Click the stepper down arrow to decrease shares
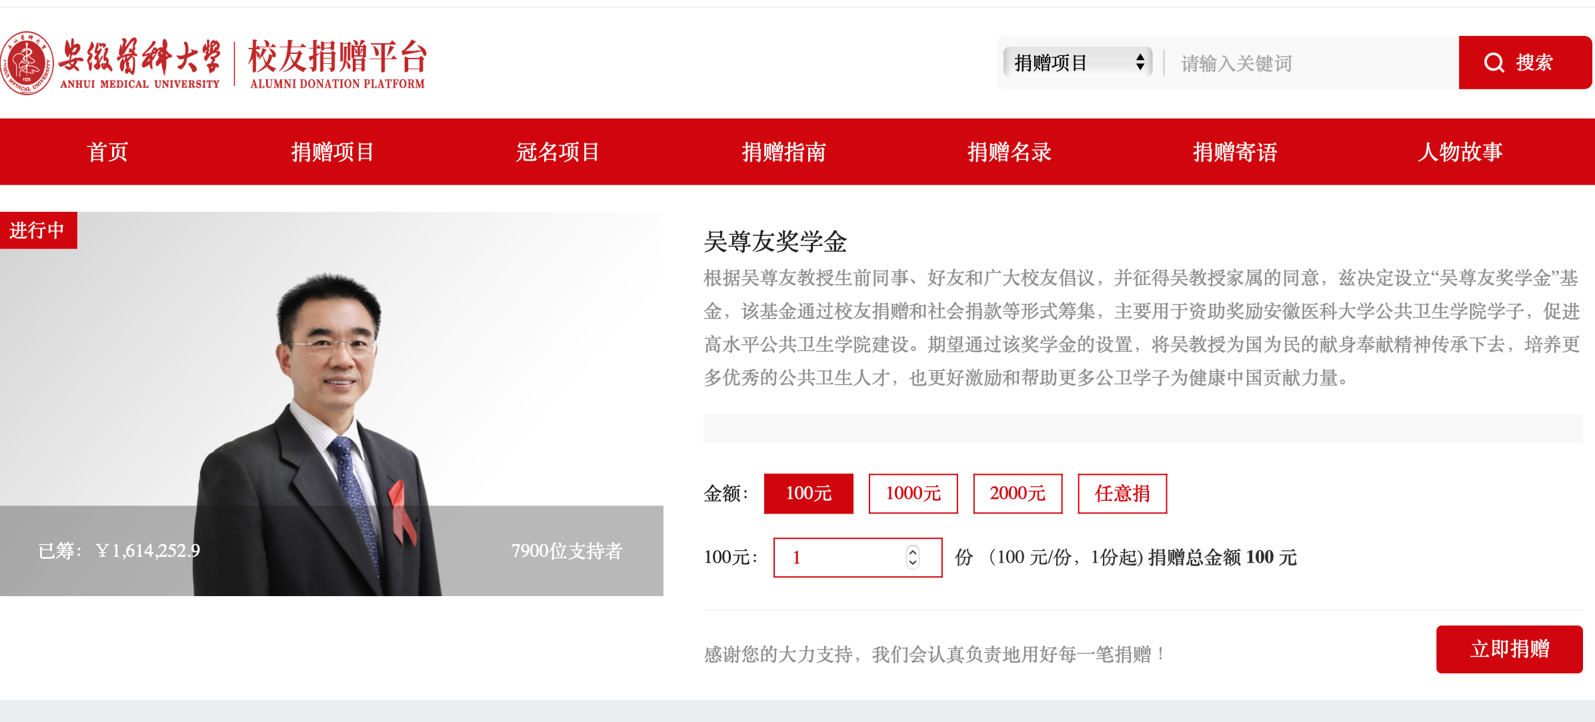This screenshot has height=722, width=1595. 912,563
